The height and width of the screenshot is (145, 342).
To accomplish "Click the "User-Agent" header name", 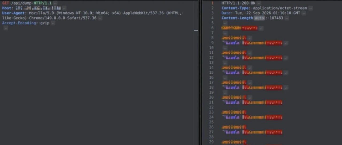I will (13, 13).
